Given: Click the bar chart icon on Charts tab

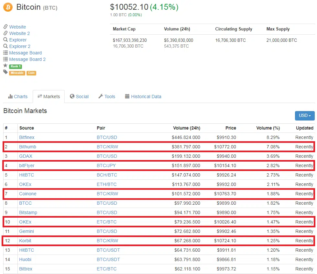Looking at the screenshot, I should [x=10, y=97].
